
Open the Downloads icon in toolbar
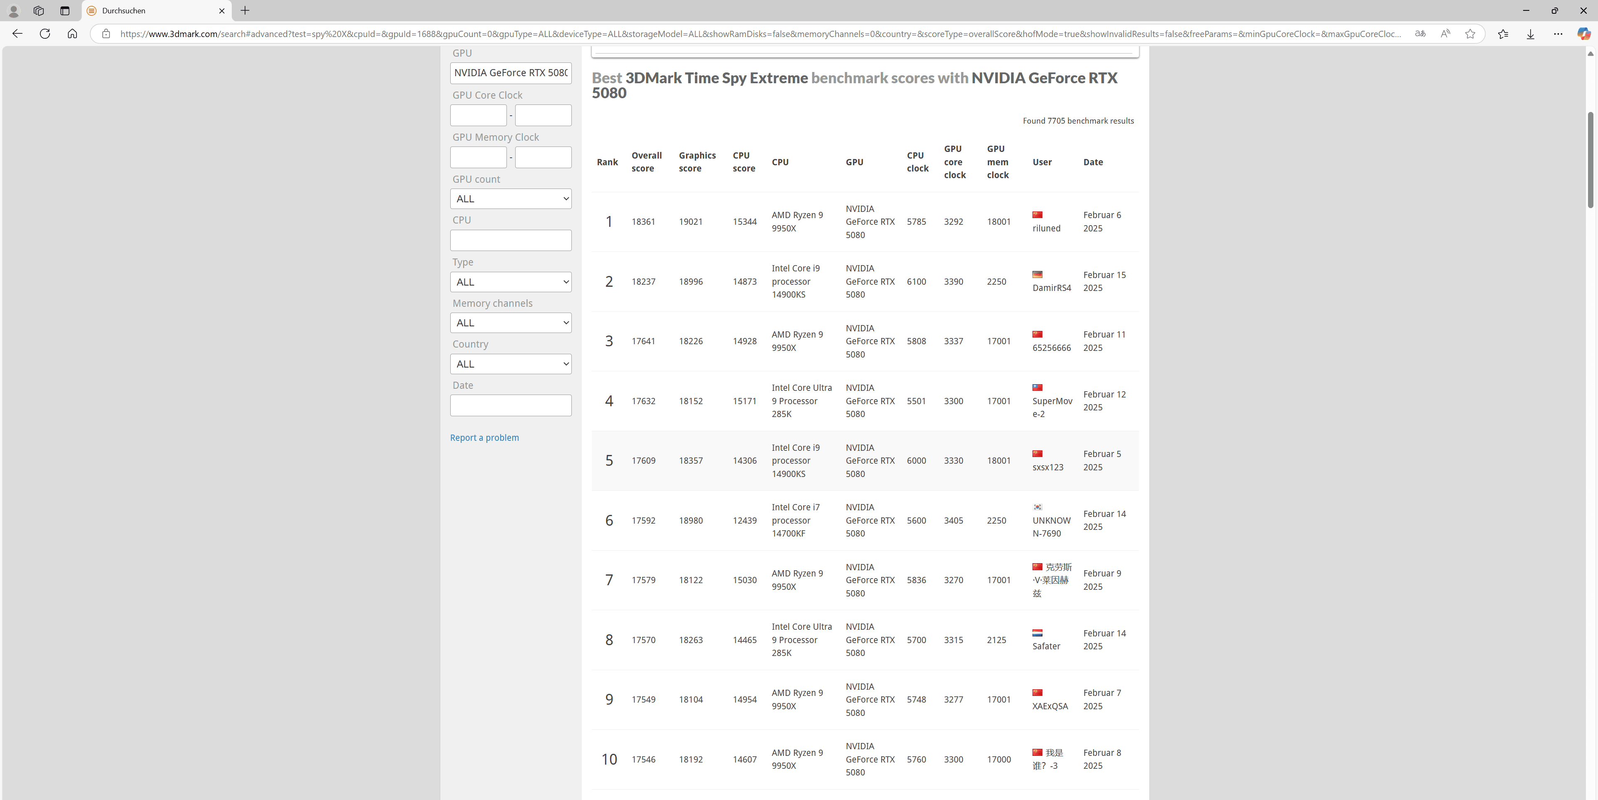tap(1531, 34)
